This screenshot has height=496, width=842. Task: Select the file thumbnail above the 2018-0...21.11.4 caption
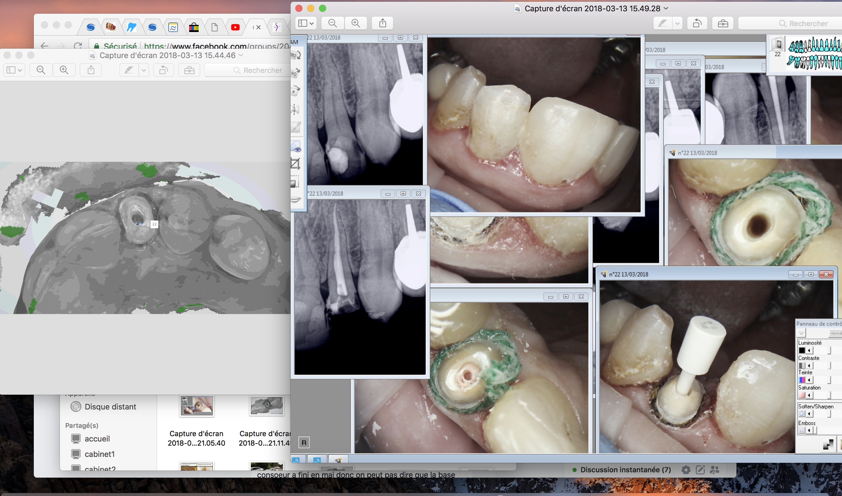click(x=267, y=406)
